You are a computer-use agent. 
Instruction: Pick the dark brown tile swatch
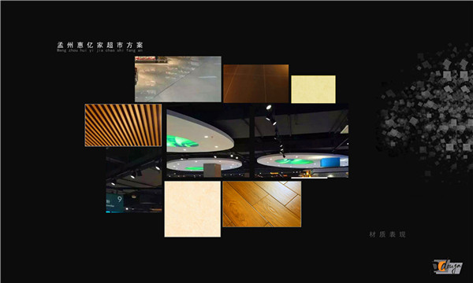(x=255, y=83)
